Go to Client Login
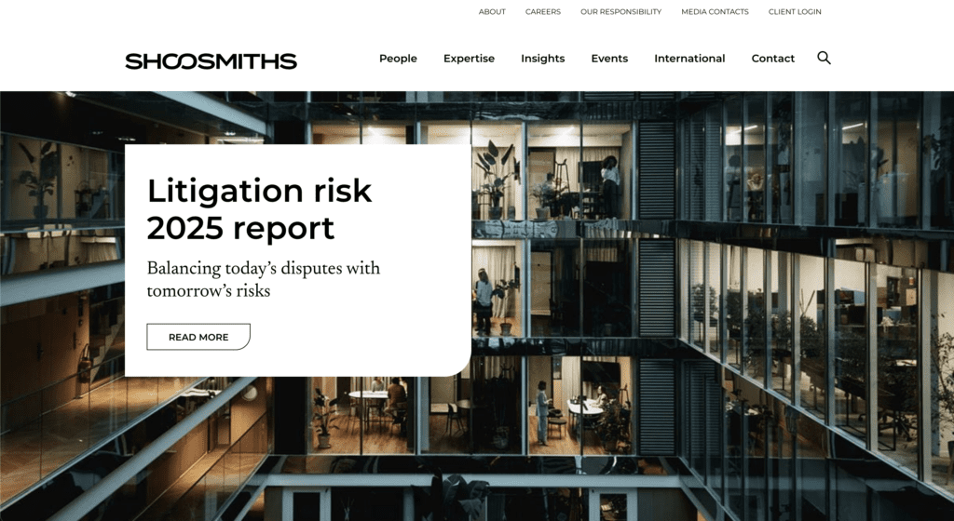 pyautogui.click(x=795, y=11)
